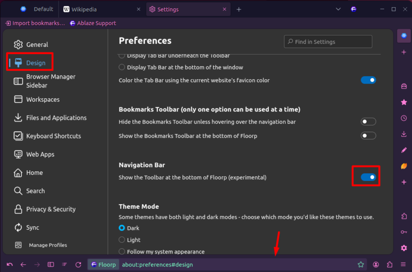Click the Floorp icon in title bar

[354, 9]
